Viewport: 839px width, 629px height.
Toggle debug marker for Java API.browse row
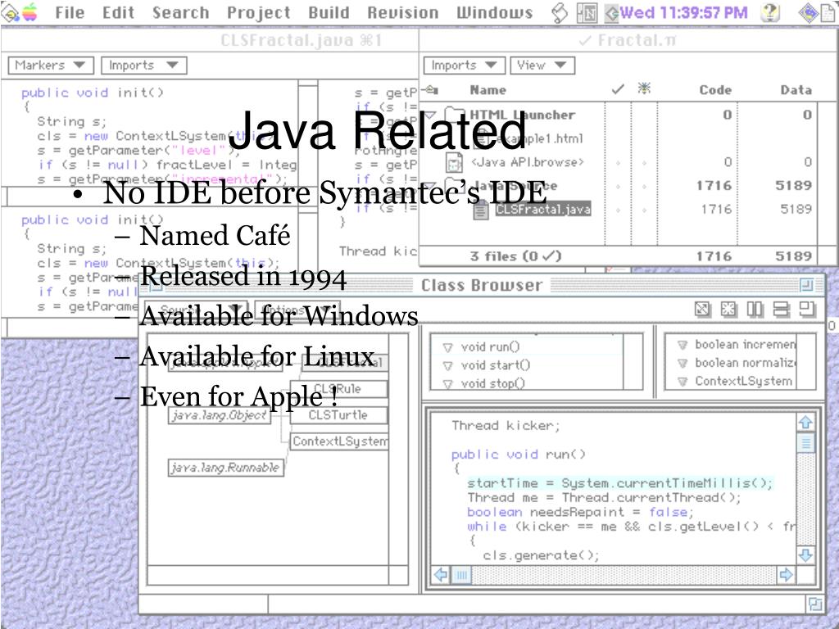pos(644,162)
